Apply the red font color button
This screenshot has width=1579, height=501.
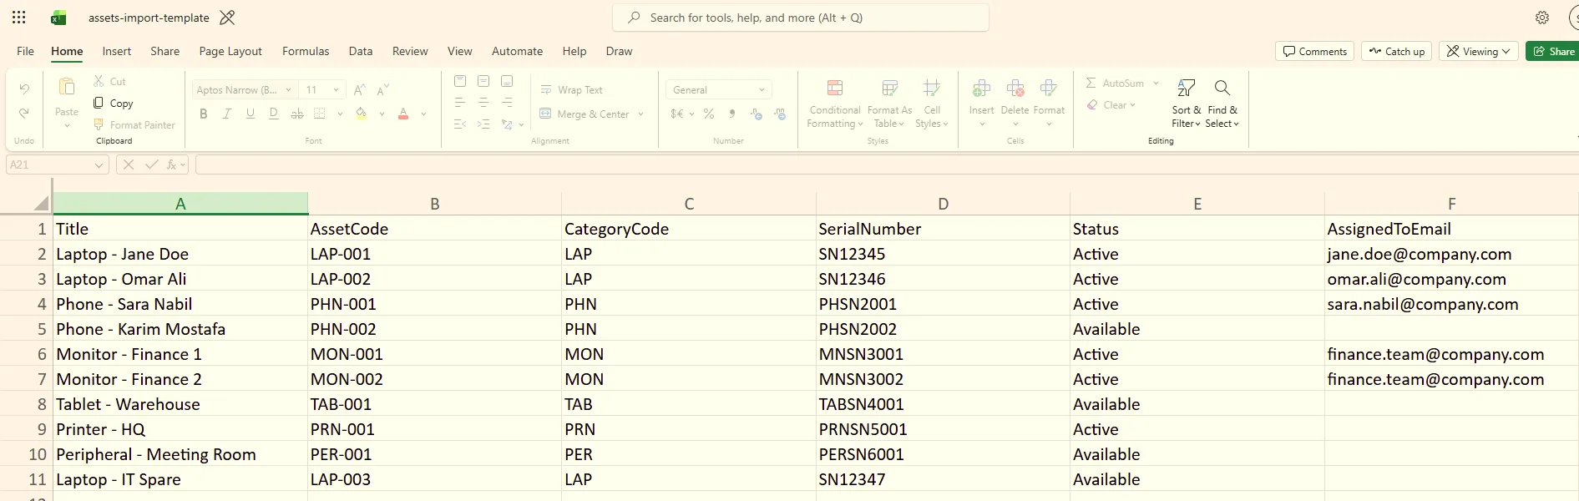click(403, 114)
